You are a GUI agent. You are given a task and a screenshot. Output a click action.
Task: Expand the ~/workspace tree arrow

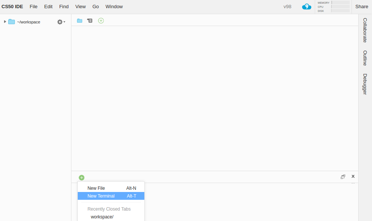click(x=5, y=22)
